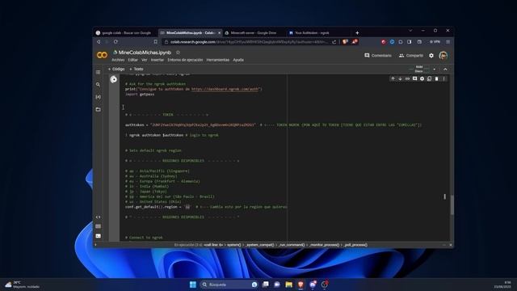
Task: Click the notebook vertical scrollbar
Action: pos(452,205)
